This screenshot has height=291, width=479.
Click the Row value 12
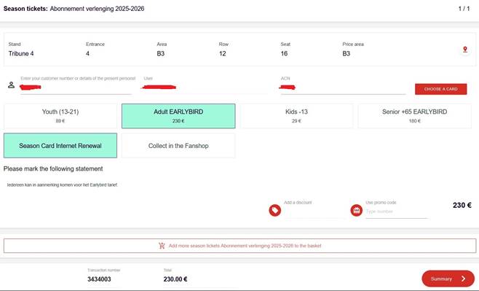coord(223,53)
